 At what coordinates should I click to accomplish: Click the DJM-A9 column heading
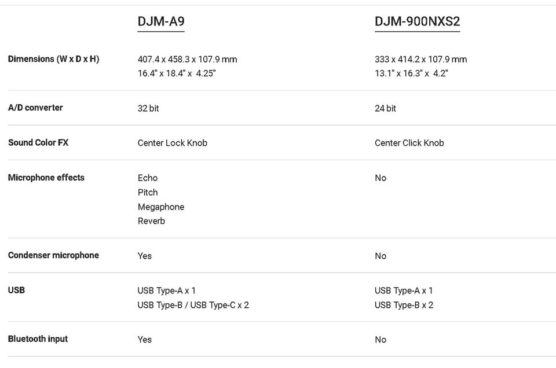click(x=161, y=22)
